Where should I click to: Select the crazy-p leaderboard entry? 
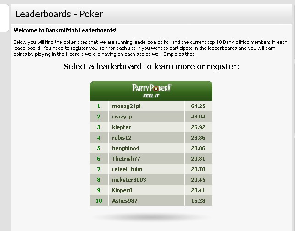click(x=122, y=117)
